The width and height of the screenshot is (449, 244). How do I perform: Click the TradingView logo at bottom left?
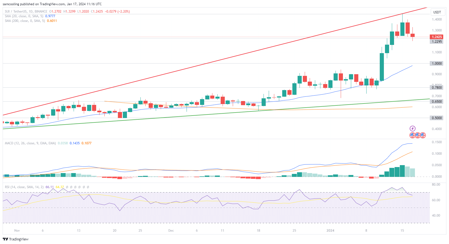16,239
